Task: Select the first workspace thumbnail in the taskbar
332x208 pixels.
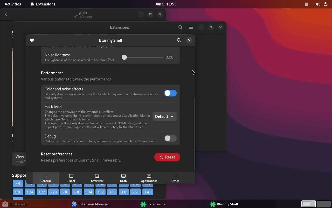Action: pyautogui.click(x=308, y=204)
